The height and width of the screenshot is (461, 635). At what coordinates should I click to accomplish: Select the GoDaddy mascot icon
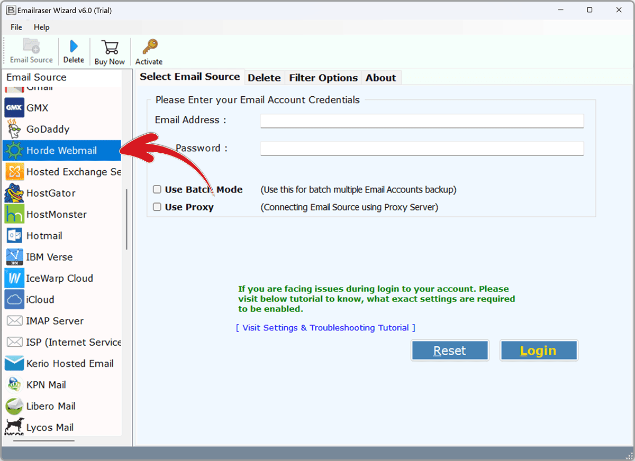point(14,129)
